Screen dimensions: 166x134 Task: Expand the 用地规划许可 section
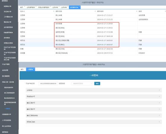pos(94,96)
